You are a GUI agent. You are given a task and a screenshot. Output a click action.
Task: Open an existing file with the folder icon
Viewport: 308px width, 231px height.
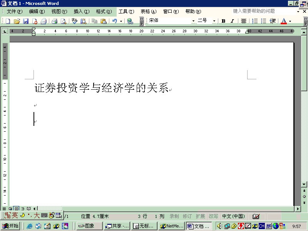pos(17,21)
